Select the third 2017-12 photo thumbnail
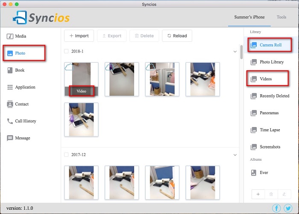The width and height of the screenshot is (299, 214). [x=162, y=182]
